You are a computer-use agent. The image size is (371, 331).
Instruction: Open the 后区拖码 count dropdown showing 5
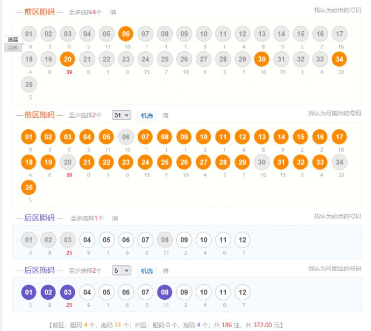(121, 271)
